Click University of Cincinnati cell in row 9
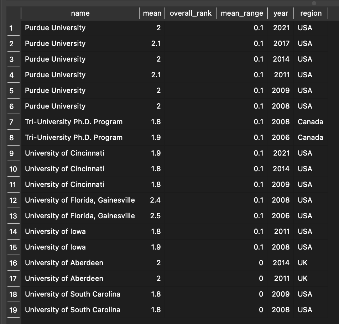The height and width of the screenshot is (324, 339). click(x=64, y=153)
